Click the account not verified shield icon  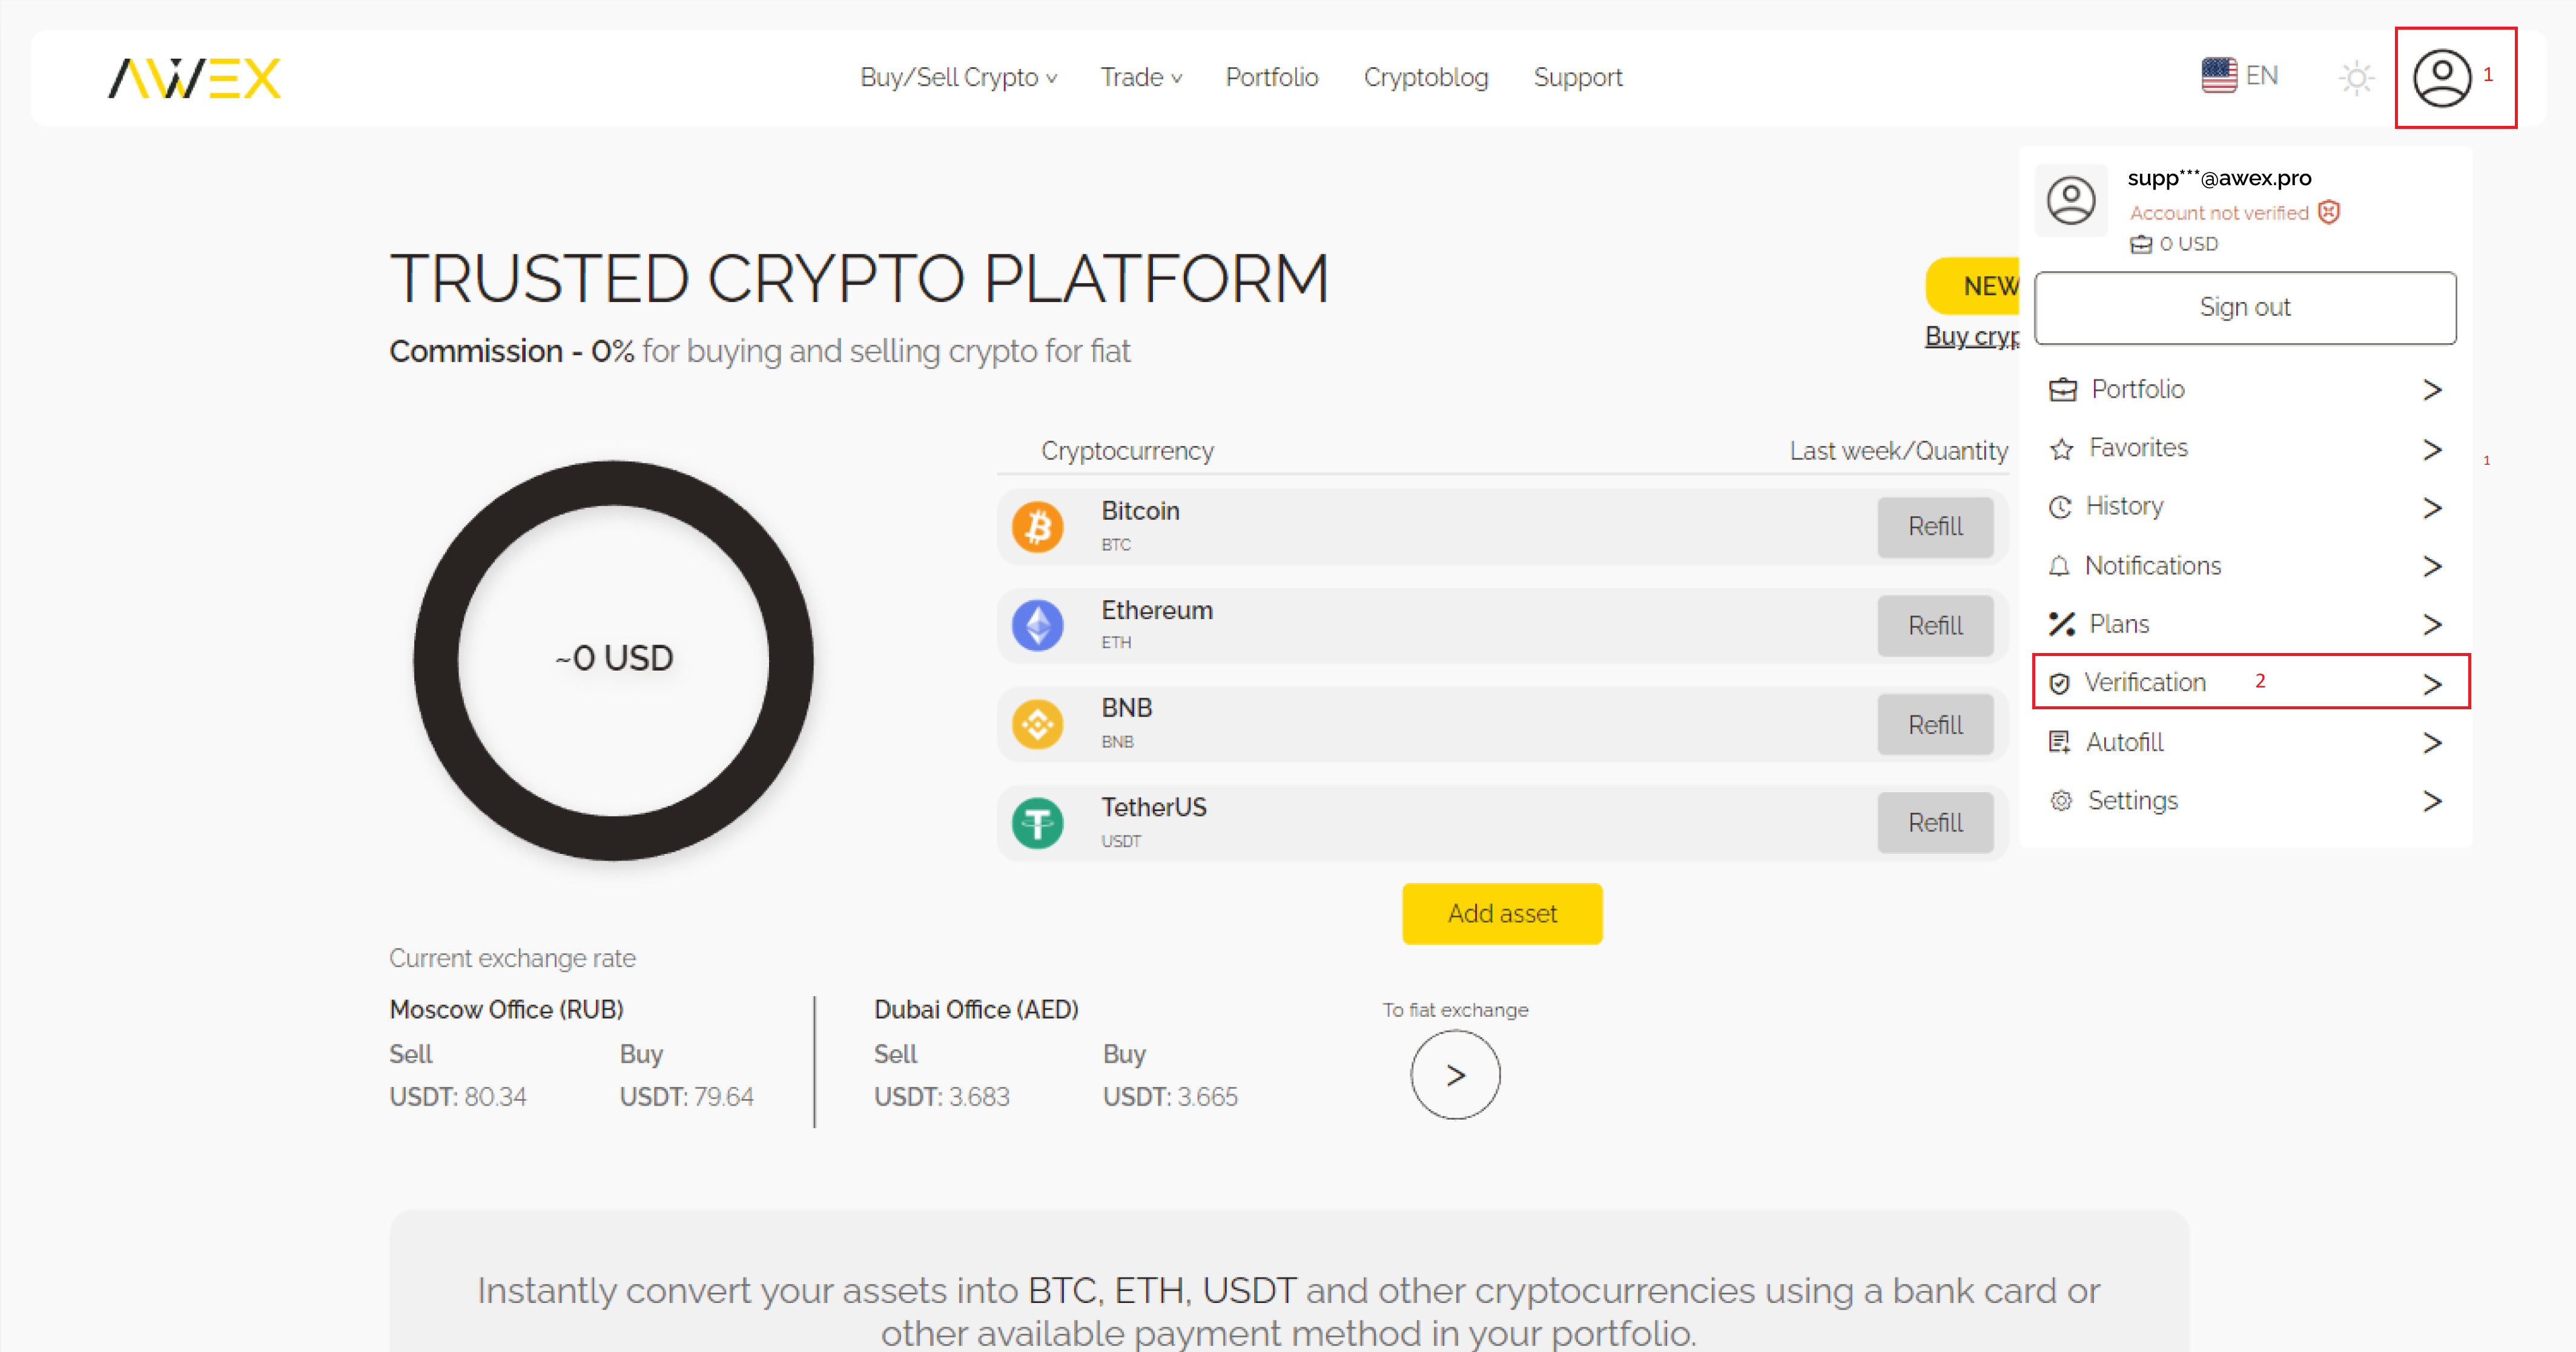point(2328,212)
